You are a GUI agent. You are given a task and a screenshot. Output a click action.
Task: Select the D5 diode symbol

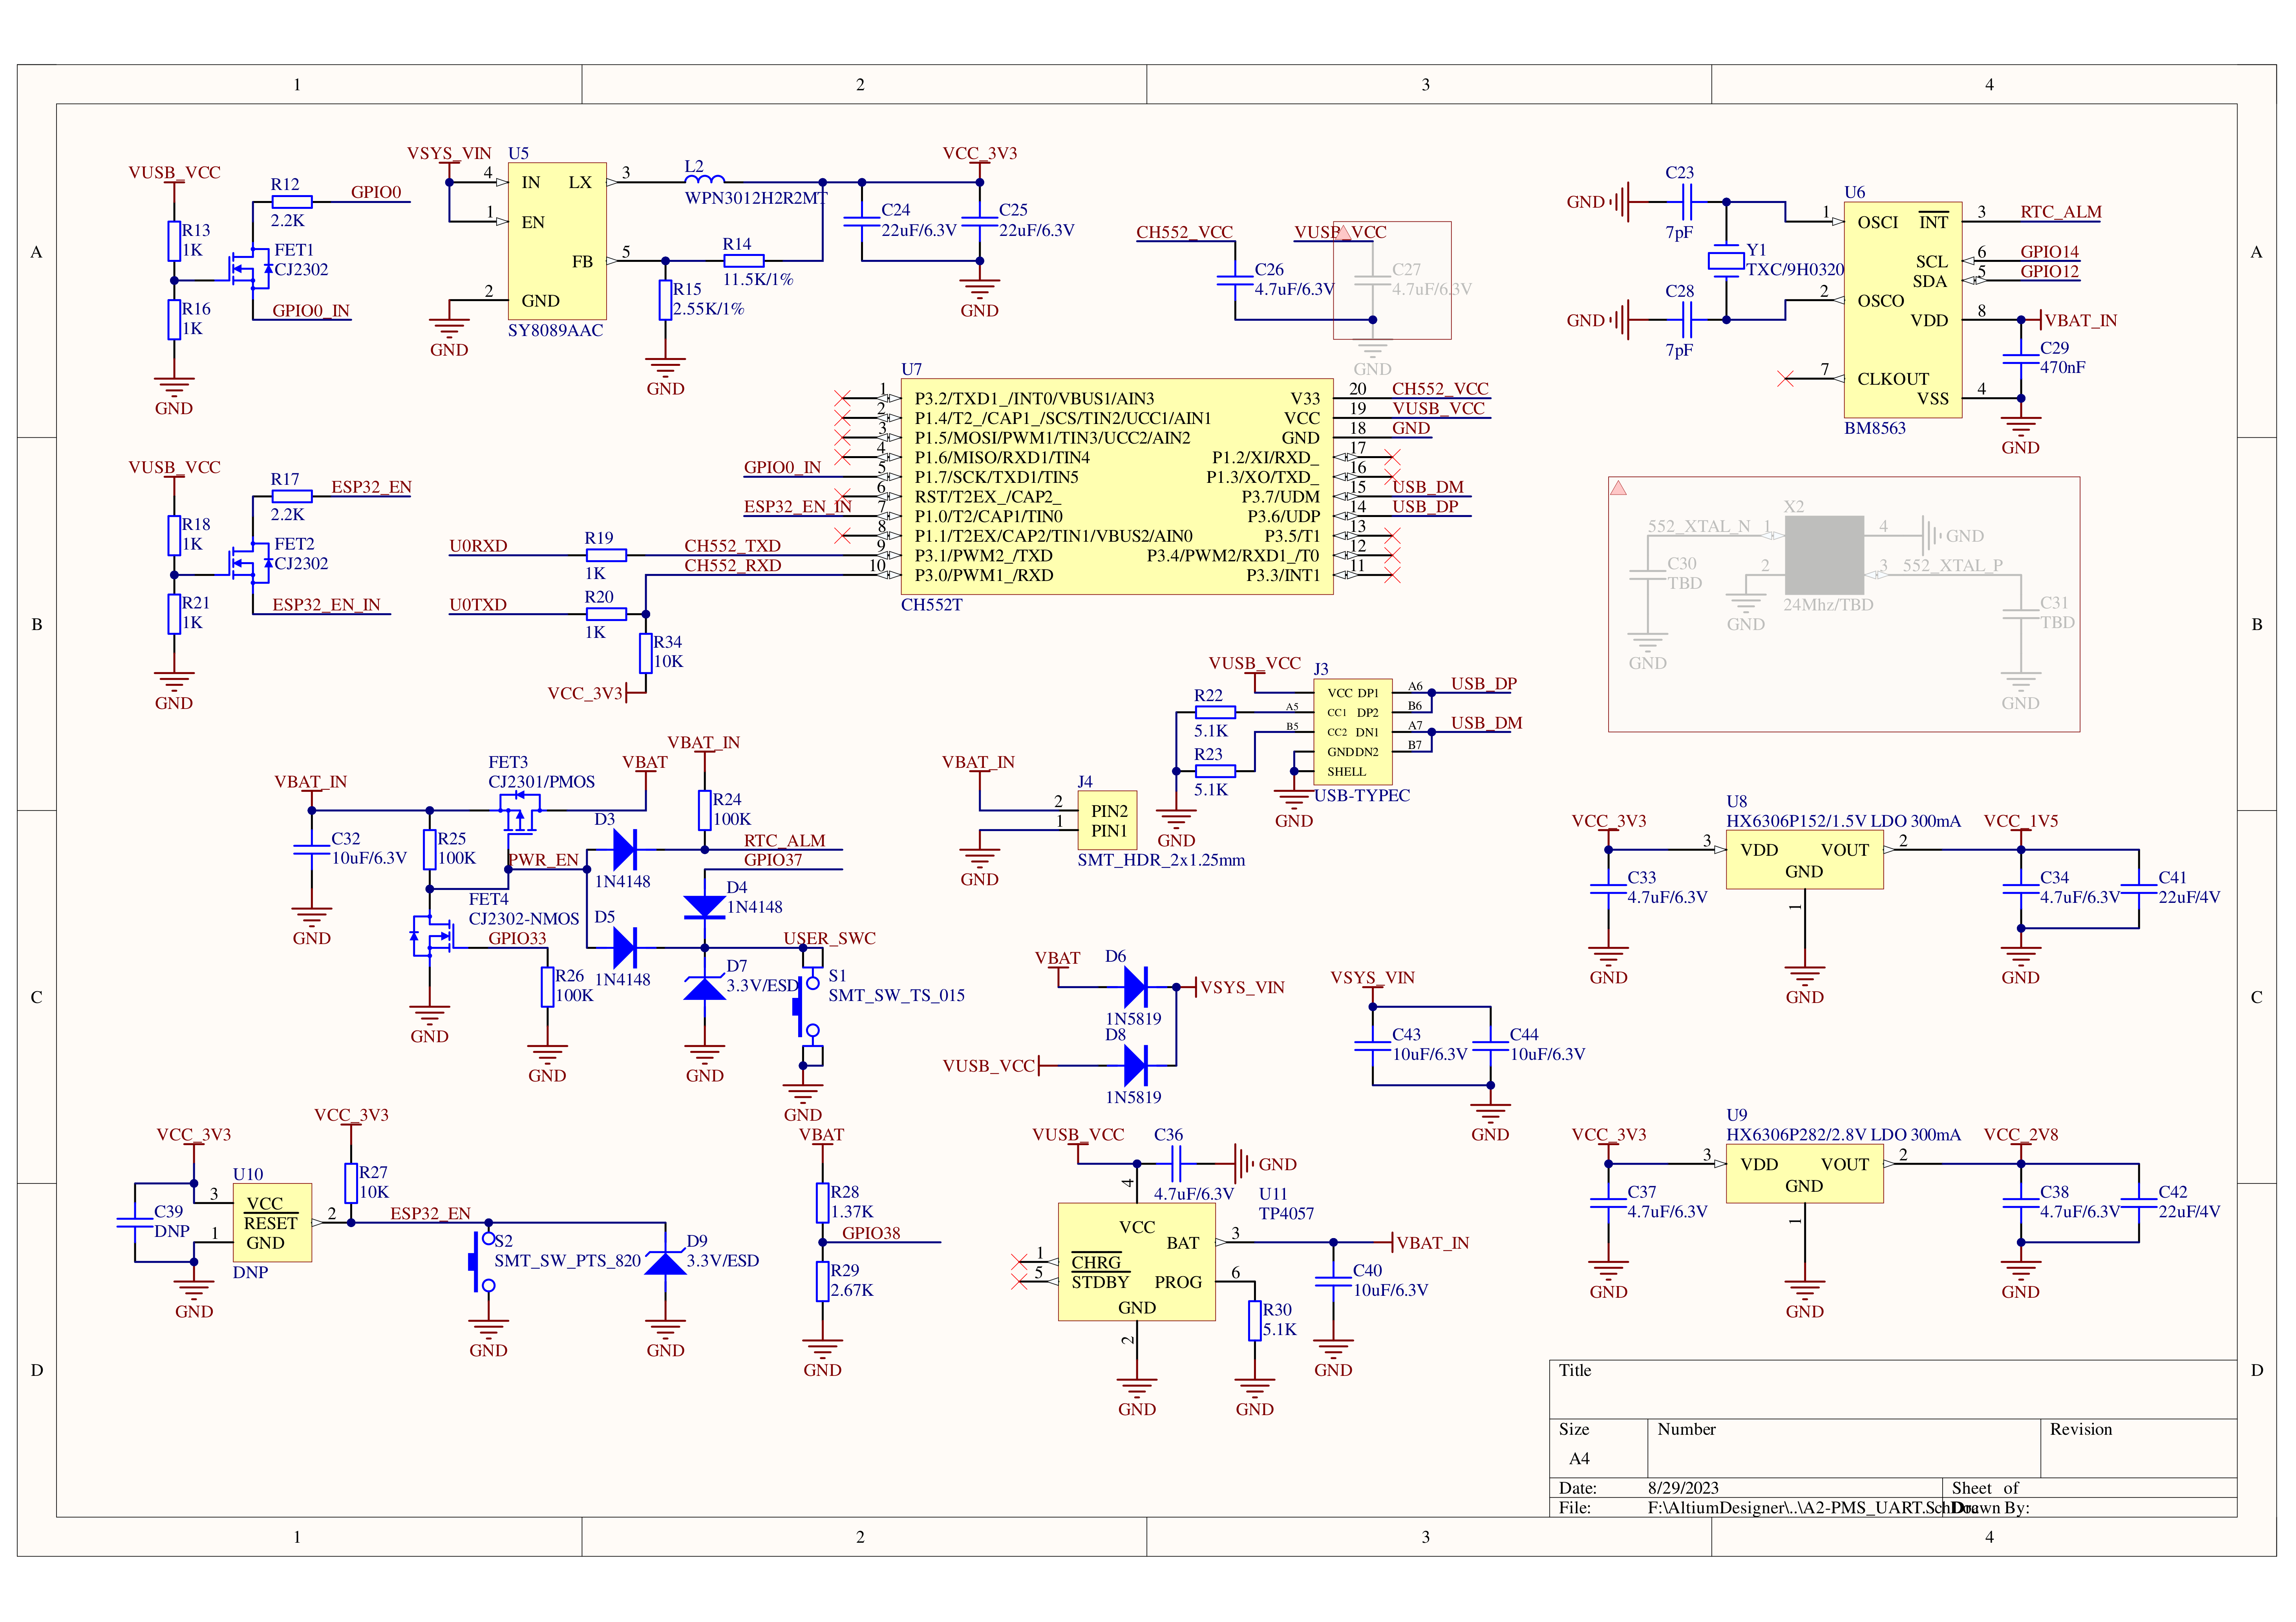click(x=625, y=948)
